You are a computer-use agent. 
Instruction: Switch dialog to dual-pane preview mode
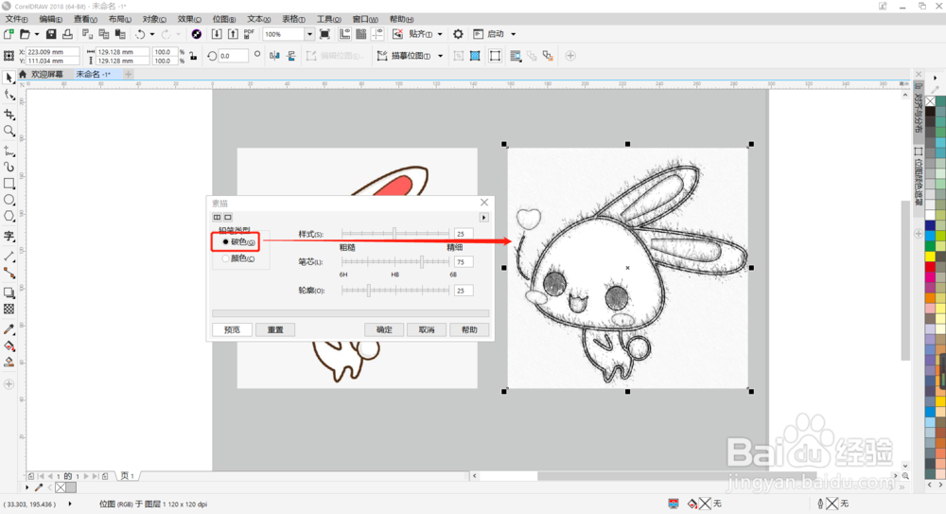pos(218,218)
